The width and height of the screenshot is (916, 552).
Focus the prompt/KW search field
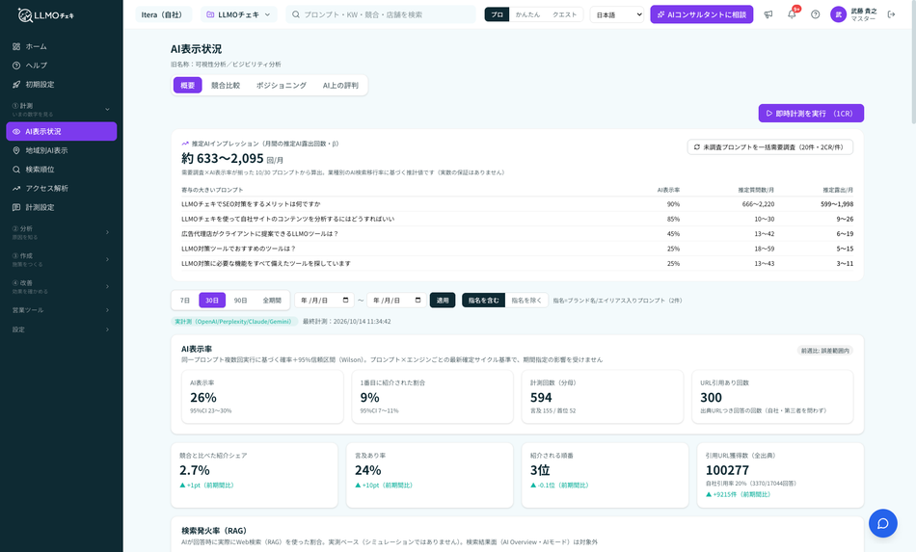(380, 14)
